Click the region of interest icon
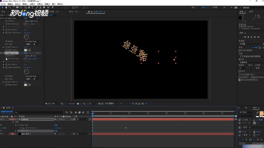 pos(99,104)
